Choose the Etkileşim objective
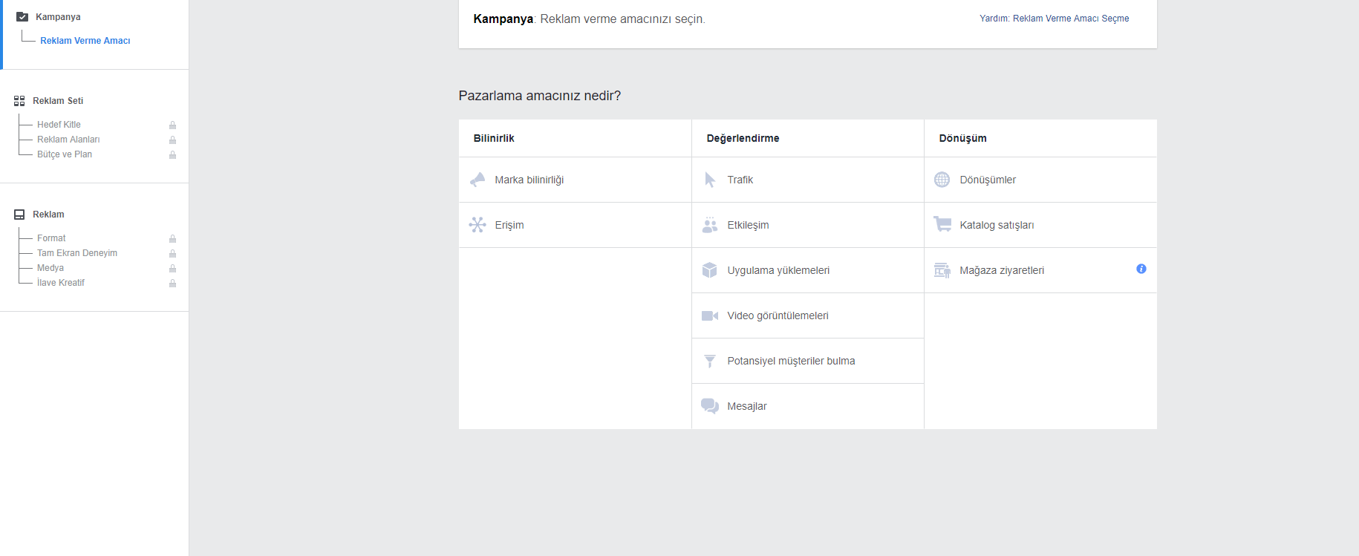1359x556 pixels. pos(808,225)
